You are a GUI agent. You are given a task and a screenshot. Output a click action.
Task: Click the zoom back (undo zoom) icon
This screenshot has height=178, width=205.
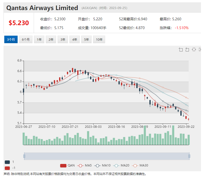[x=187, y=50]
